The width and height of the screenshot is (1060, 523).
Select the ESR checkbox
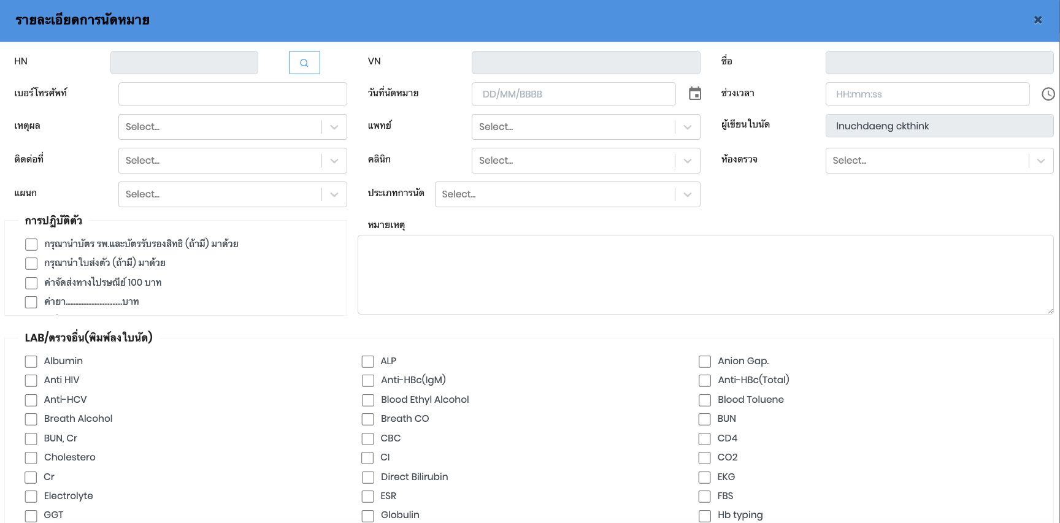click(x=368, y=497)
